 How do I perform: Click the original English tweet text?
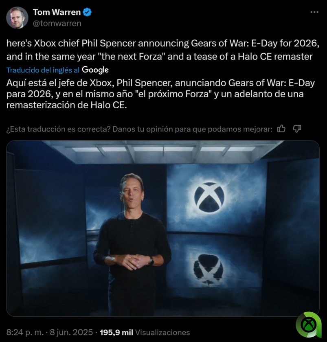click(x=163, y=50)
